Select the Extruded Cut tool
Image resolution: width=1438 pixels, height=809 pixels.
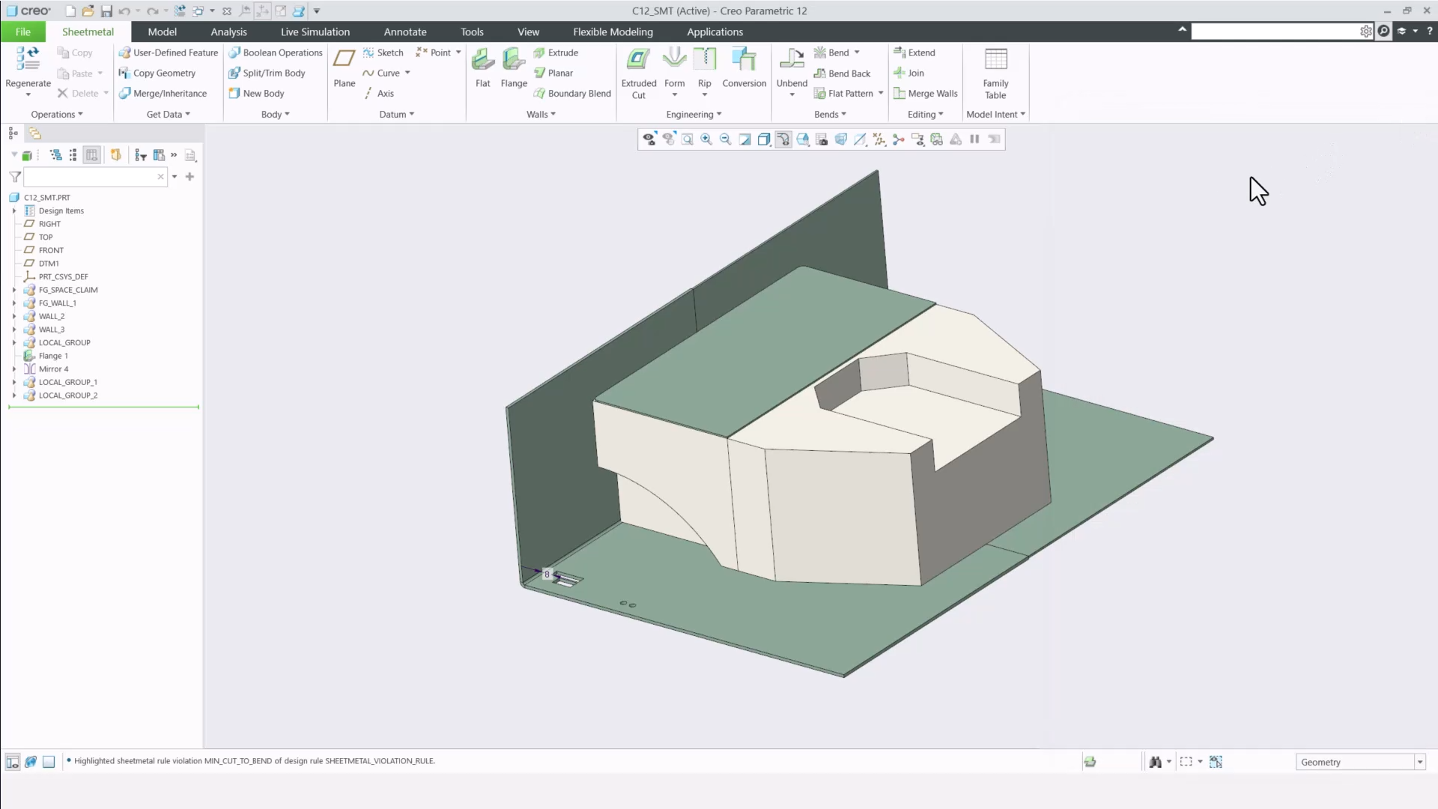click(639, 73)
